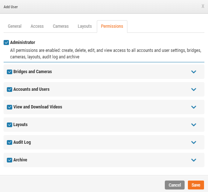Expand the Accounts and Users chevron
The image size is (208, 192).
pyautogui.click(x=194, y=89)
